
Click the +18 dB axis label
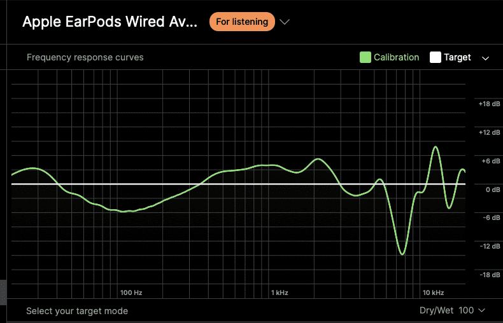489,104
